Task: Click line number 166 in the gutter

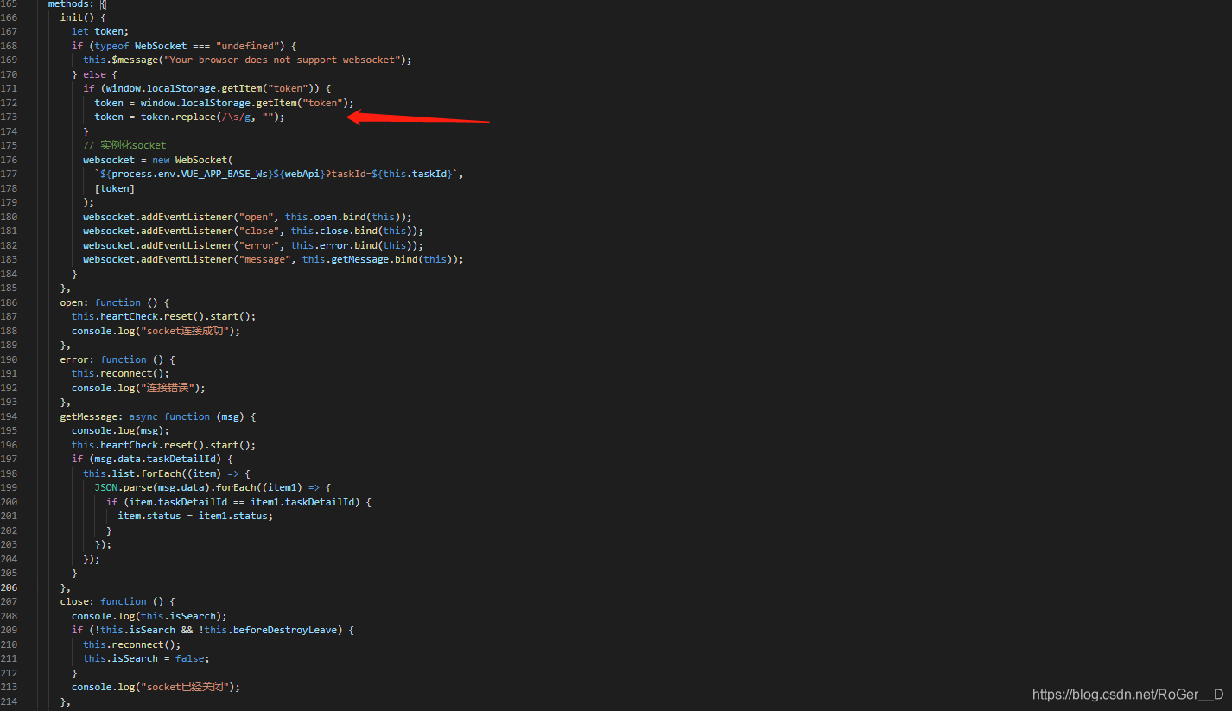Action: coord(9,17)
